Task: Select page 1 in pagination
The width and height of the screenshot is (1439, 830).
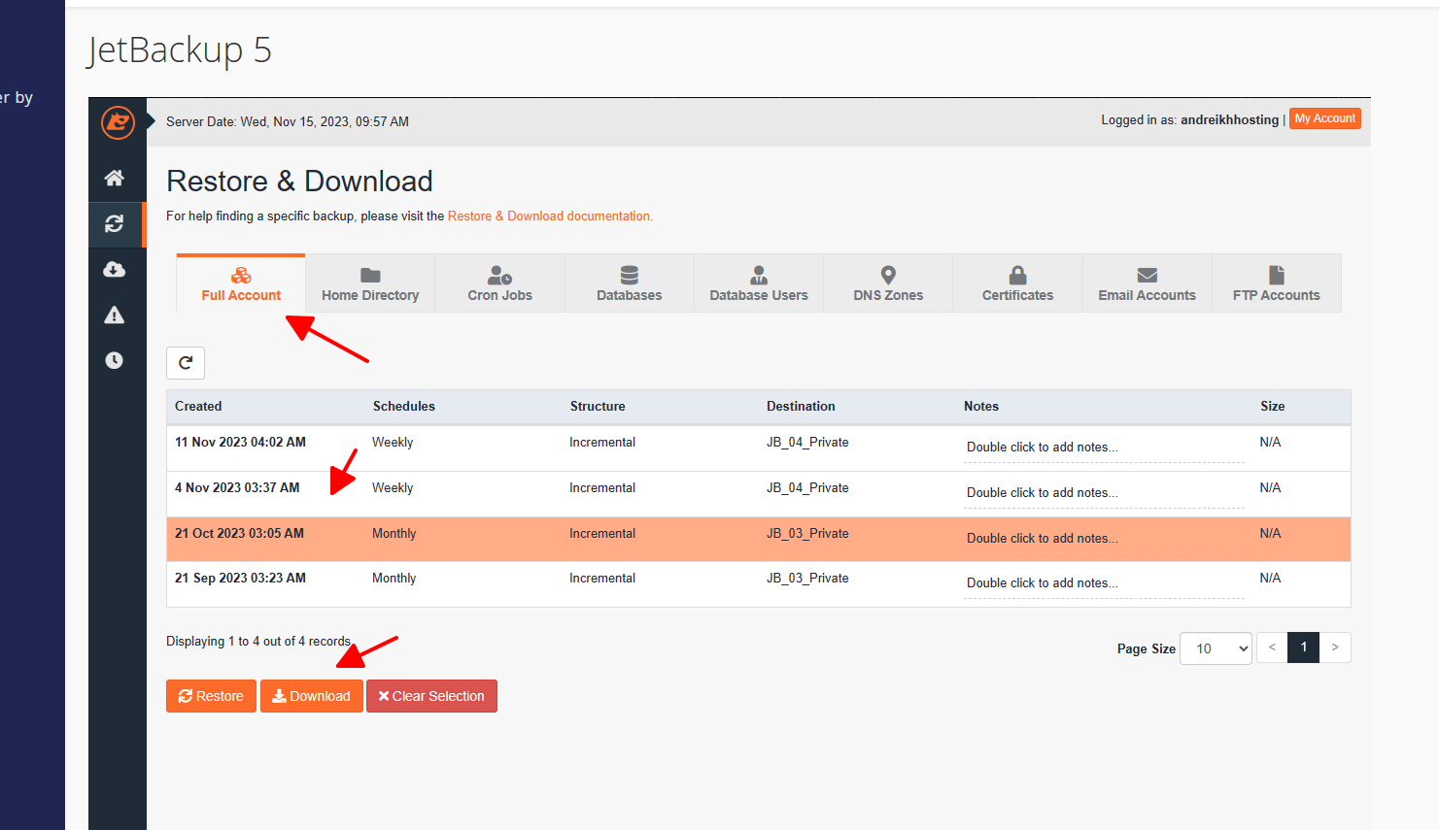Action: pos(1303,647)
